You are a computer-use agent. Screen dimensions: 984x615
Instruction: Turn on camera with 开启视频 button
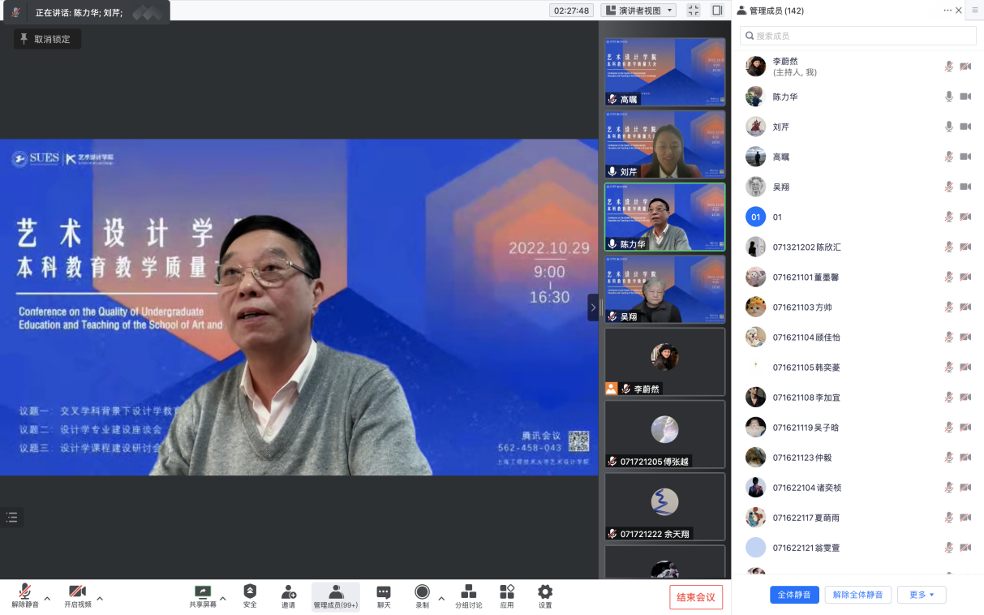[x=78, y=595]
